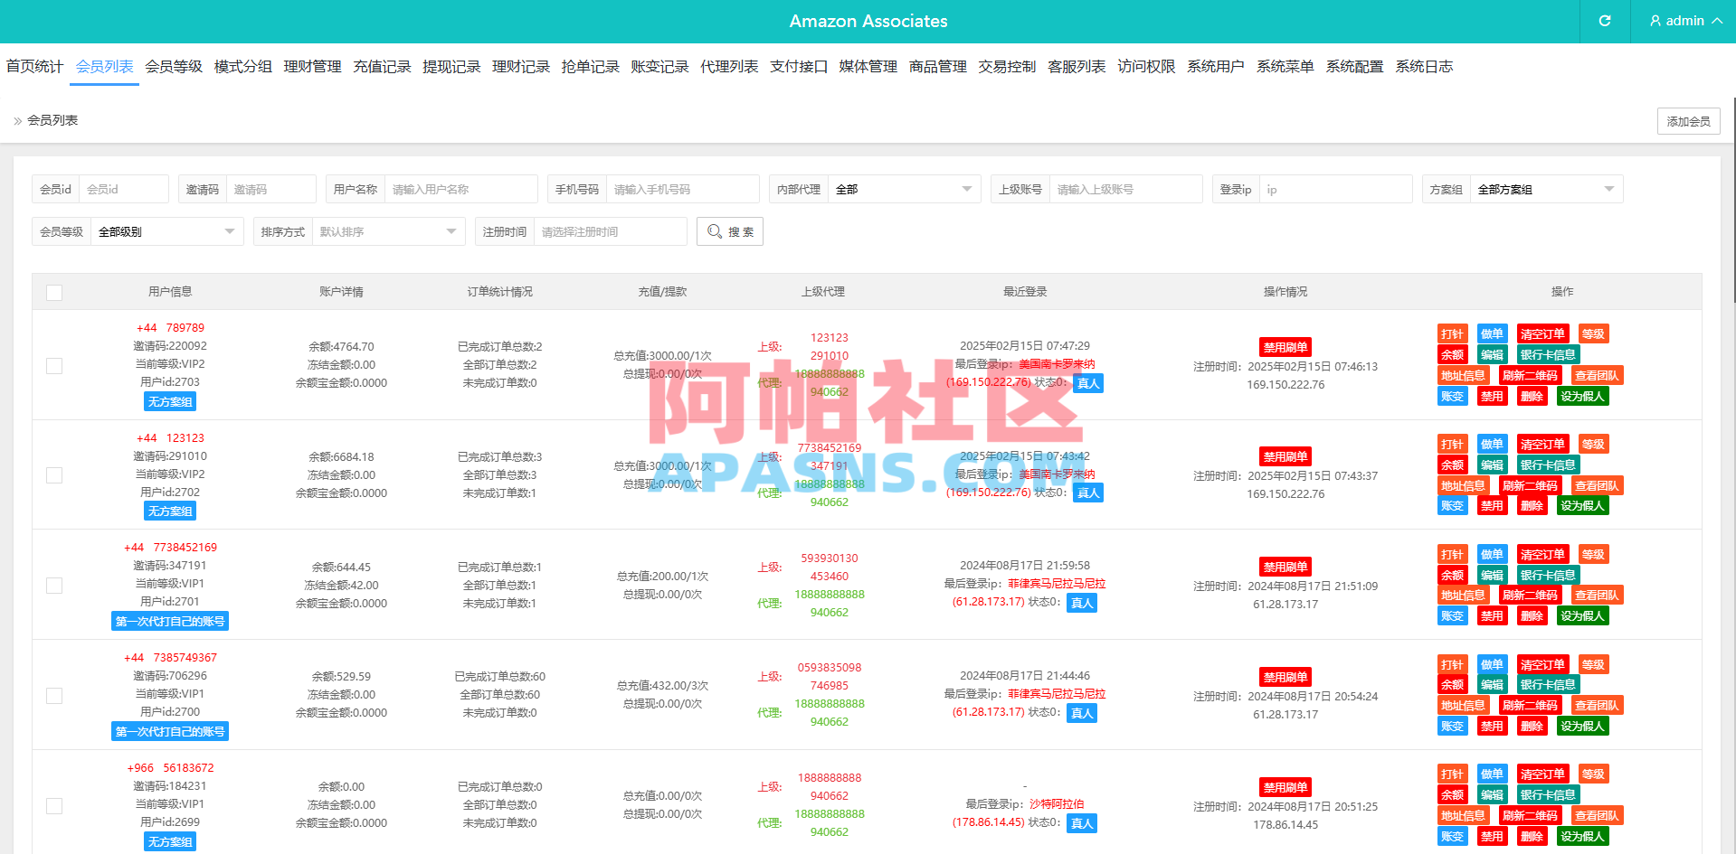The image size is (1736, 854).
Task: Click 设为假人 for member id 2699
Action: tap(1582, 835)
